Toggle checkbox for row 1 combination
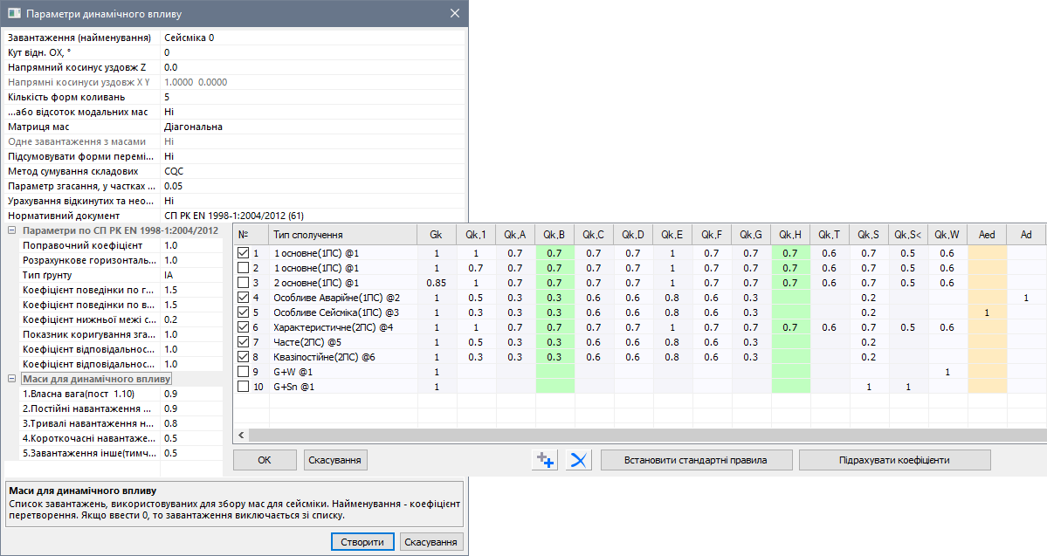The height and width of the screenshot is (556, 1047). pos(244,253)
